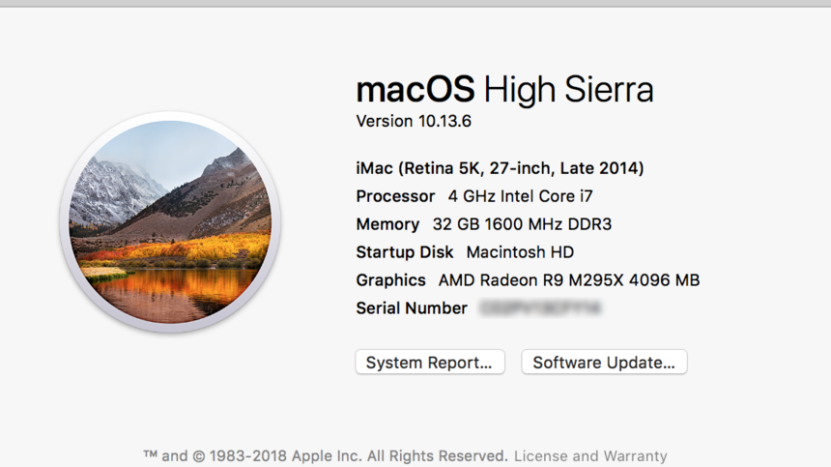Image resolution: width=831 pixels, height=467 pixels.
Task: Click the blurred serial number value
Action: tap(540, 308)
